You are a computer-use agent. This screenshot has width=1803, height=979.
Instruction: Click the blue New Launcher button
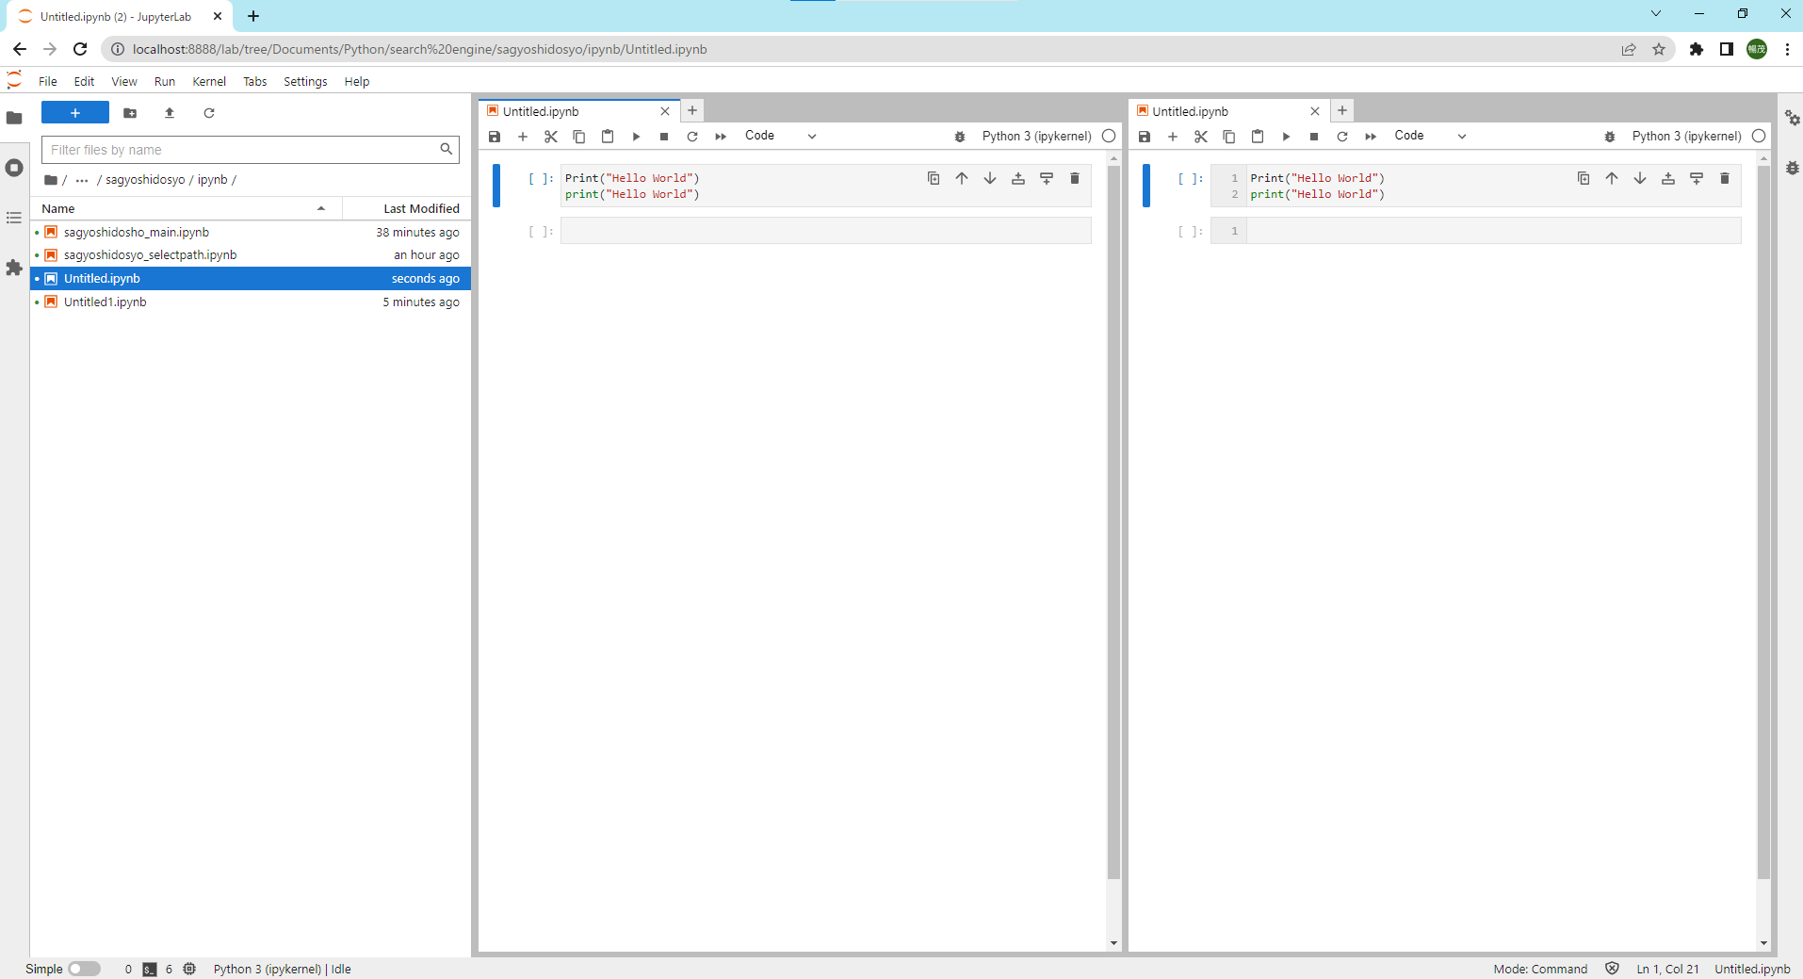(74, 112)
